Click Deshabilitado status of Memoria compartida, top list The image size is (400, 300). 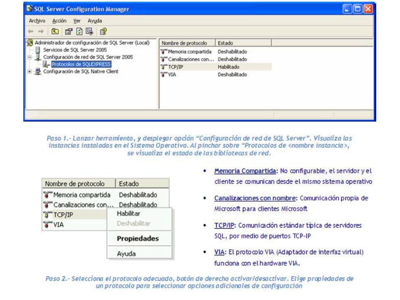[x=232, y=52]
